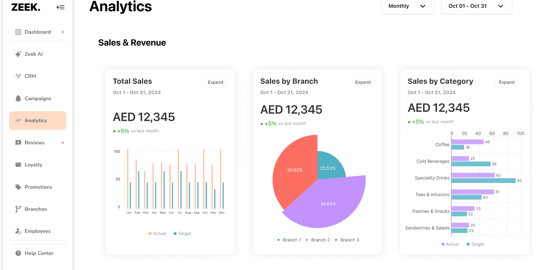Click the Dashboard grid icon

coord(18,32)
